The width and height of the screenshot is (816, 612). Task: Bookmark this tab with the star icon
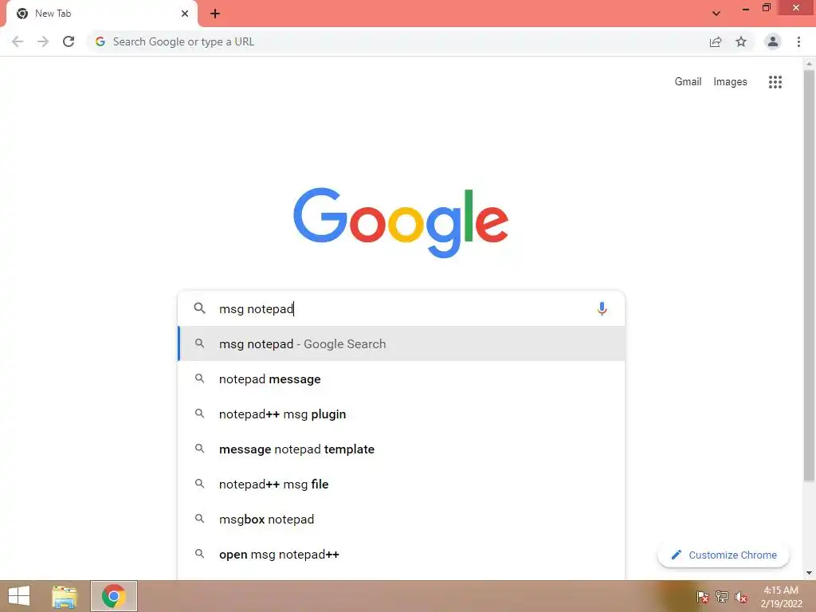[x=741, y=41]
